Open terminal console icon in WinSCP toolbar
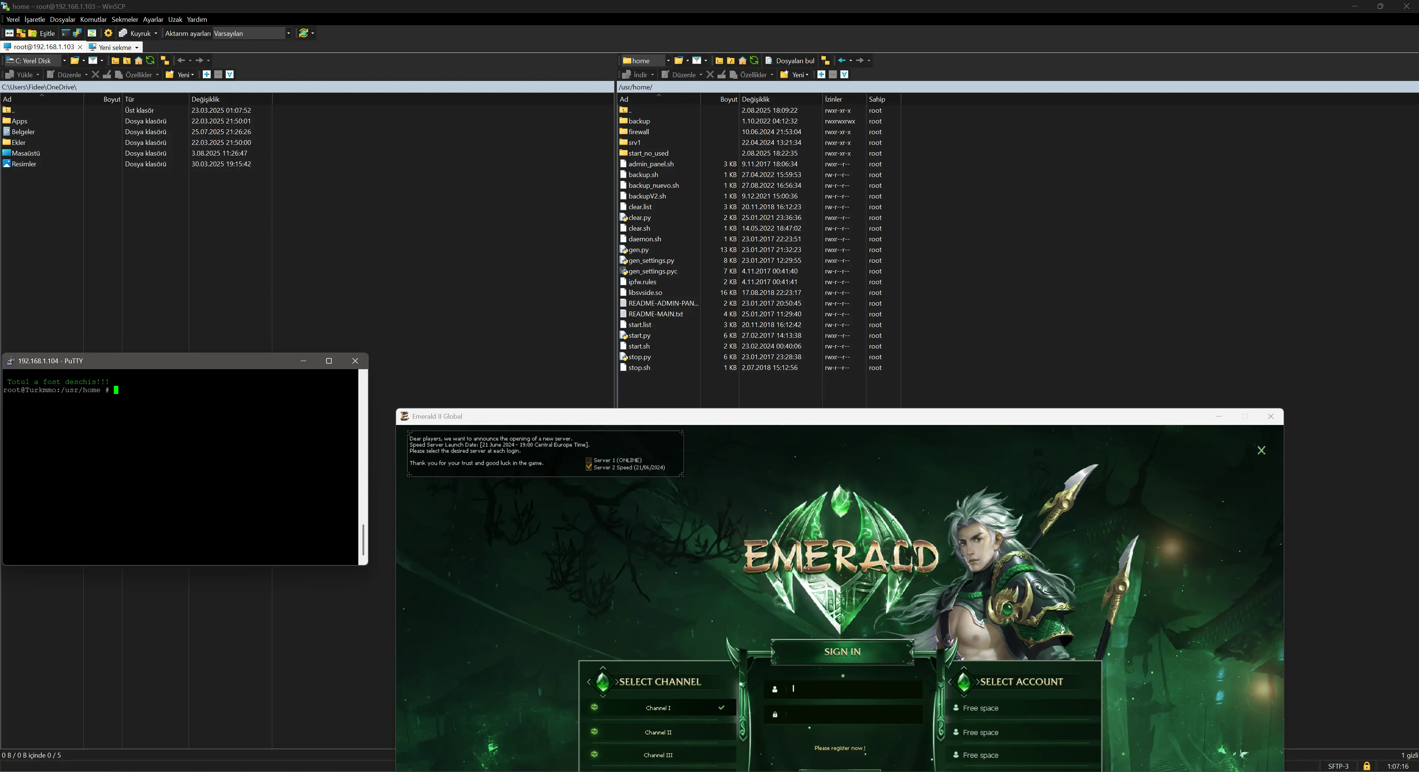Viewport: 1419px width, 772px height. 65,33
